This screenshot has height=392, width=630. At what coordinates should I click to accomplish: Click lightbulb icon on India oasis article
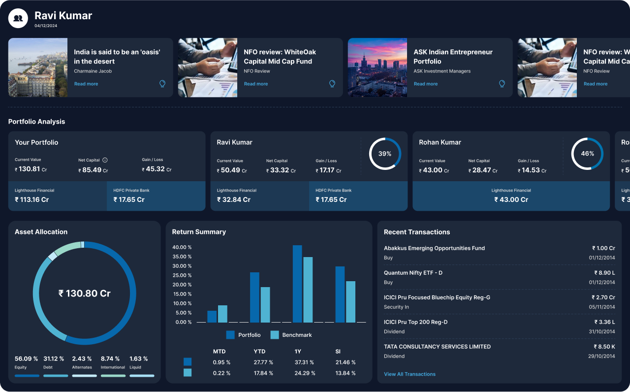click(162, 84)
